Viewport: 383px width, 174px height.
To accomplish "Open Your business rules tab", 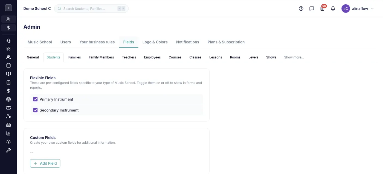I will click(x=97, y=42).
